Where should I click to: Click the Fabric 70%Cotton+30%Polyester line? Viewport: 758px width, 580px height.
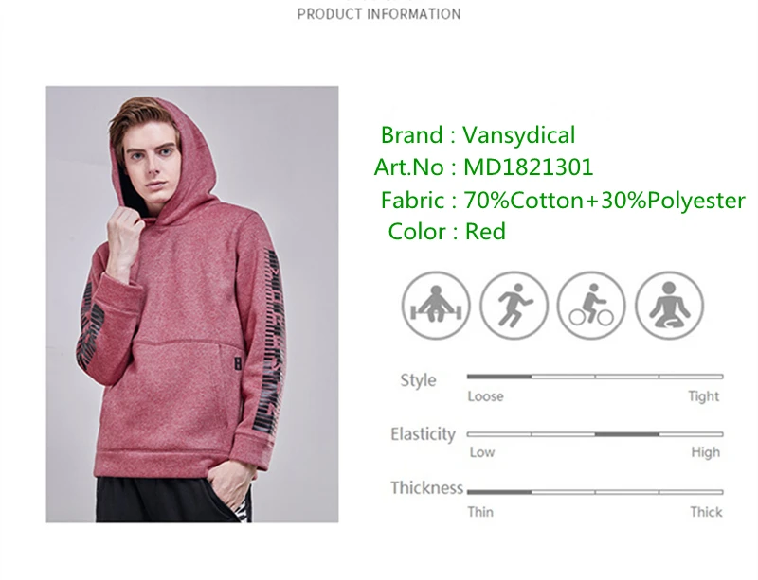click(x=563, y=200)
